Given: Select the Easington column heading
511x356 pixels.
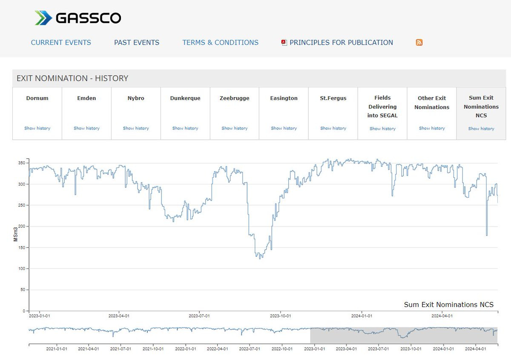Looking at the screenshot, I should 284,98.
